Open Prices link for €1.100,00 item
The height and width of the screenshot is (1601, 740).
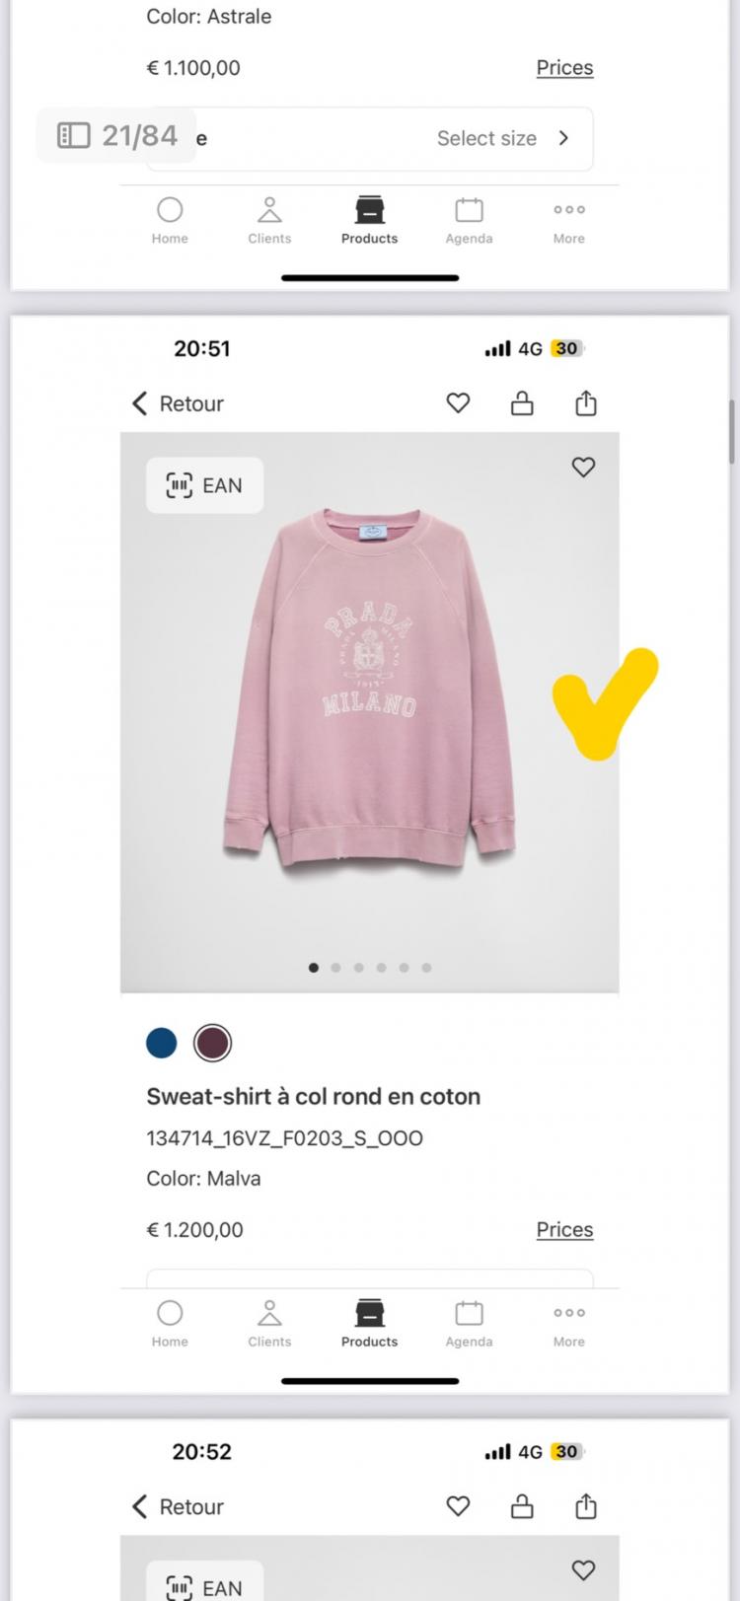click(x=564, y=67)
